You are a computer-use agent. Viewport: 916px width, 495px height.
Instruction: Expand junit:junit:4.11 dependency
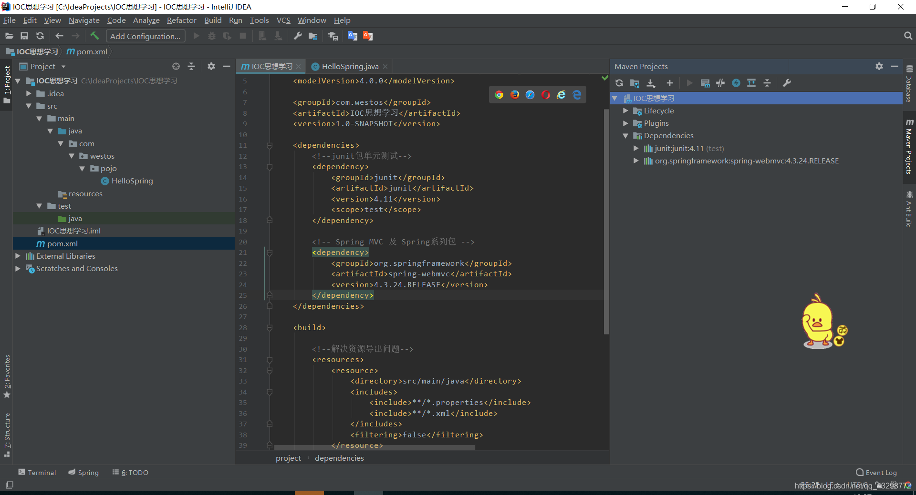tap(636, 148)
